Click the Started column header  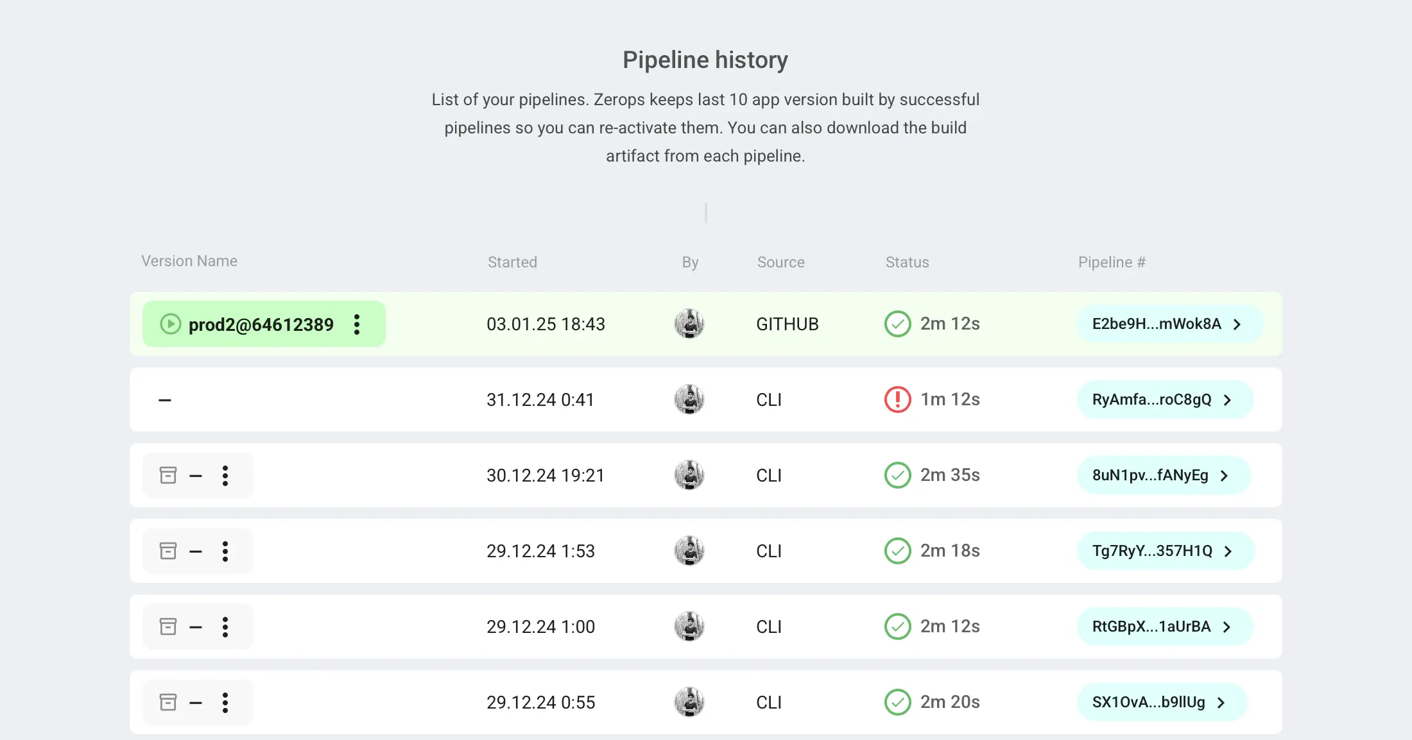point(512,262)
